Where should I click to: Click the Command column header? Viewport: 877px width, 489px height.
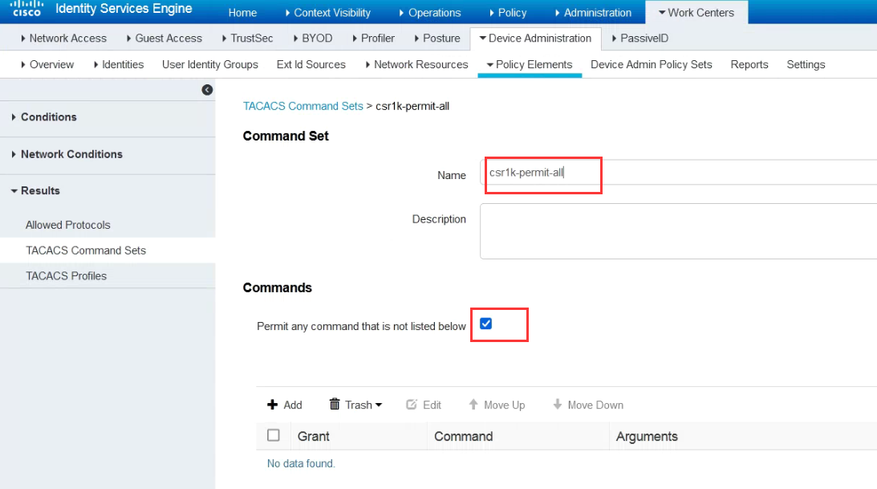point(463,437)
